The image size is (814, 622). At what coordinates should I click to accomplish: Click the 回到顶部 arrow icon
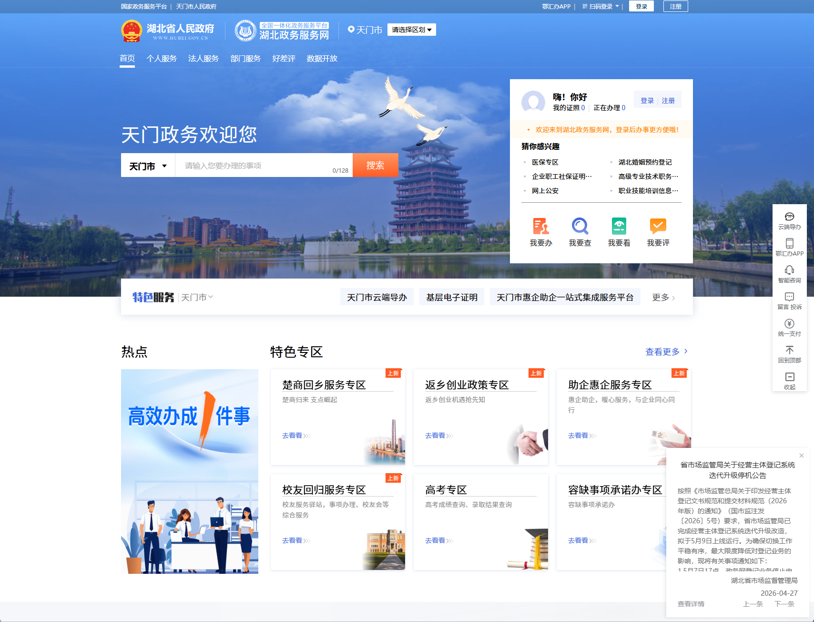[x=790, y=350]
